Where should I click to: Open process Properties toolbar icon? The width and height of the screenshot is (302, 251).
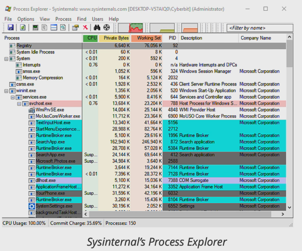[x=75, y=28]
